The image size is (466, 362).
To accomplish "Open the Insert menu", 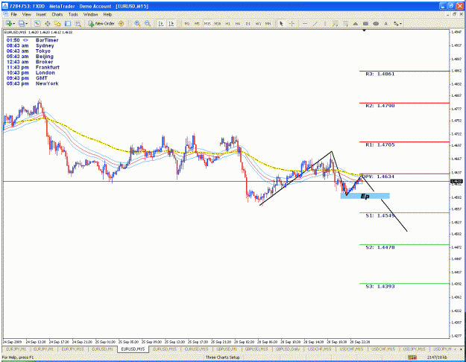I will [x=41, y=14].
